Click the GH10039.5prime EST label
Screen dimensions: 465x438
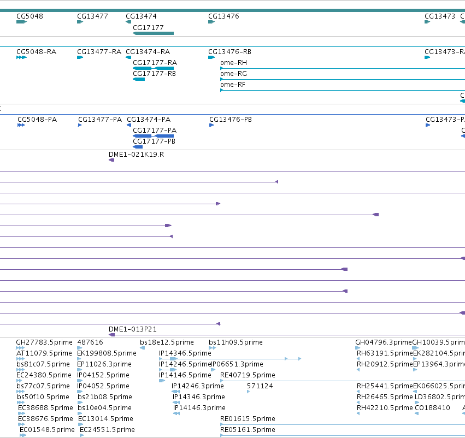439,342
